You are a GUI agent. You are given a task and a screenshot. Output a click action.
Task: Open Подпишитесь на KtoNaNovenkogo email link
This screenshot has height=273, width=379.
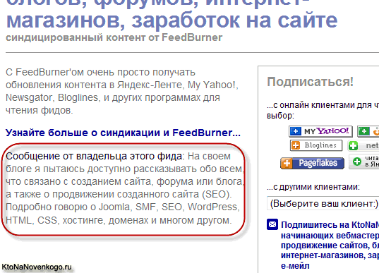pyautogui.click(x=330, y=245)
